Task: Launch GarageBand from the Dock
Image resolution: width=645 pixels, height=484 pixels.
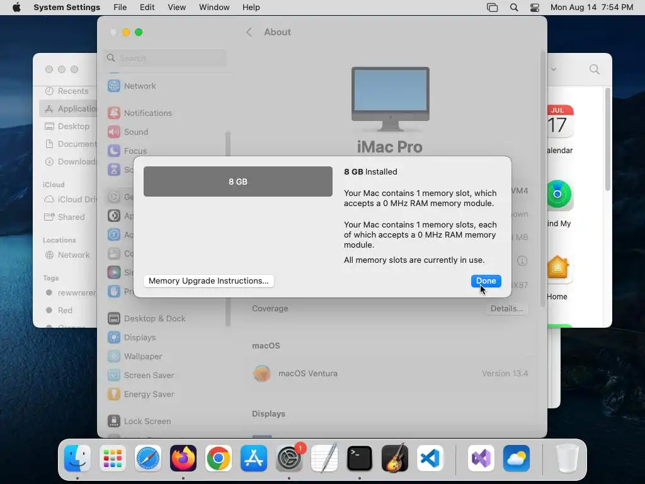Action: coord(395,458)
